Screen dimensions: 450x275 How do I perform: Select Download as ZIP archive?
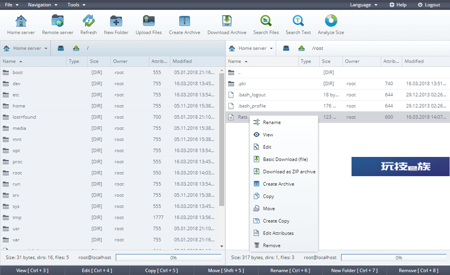284,172
